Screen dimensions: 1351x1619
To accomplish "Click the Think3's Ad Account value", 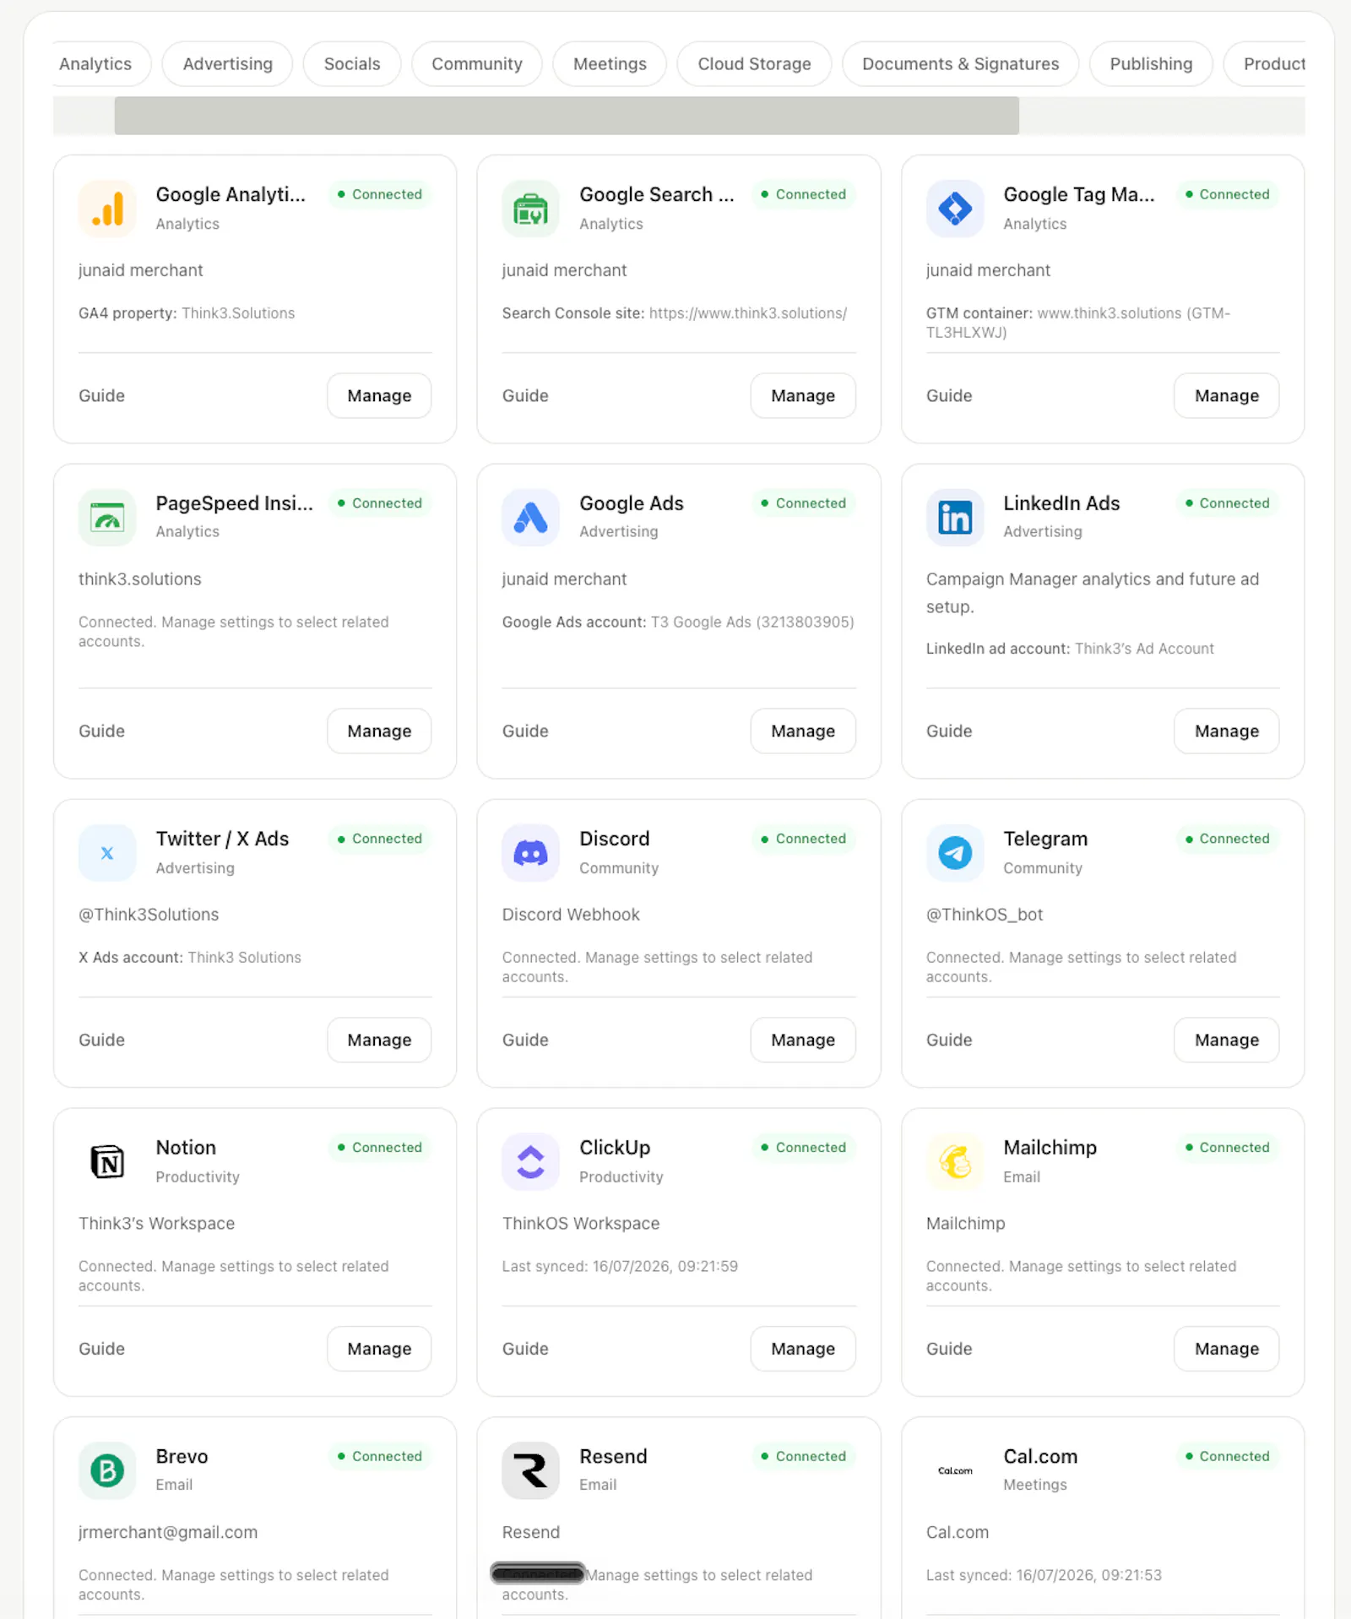I will (1144, 649).
